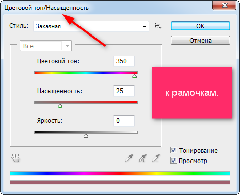Click the Яркость value field 0

(124, 121)
